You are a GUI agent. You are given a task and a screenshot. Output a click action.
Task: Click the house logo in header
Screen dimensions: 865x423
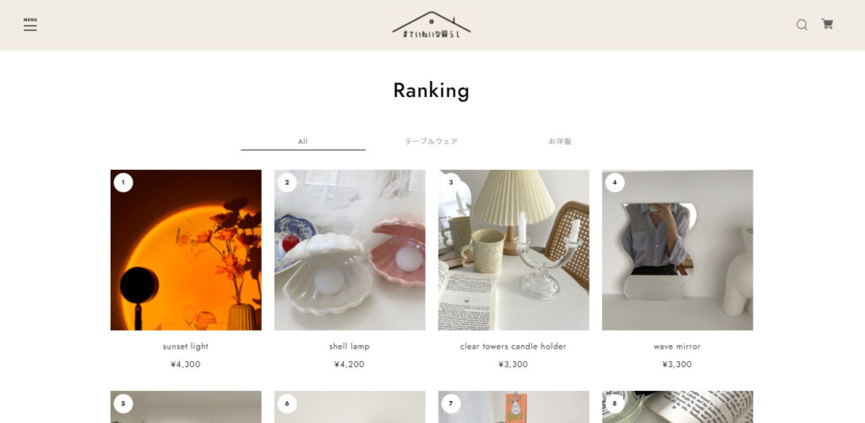tap(432, 24)
